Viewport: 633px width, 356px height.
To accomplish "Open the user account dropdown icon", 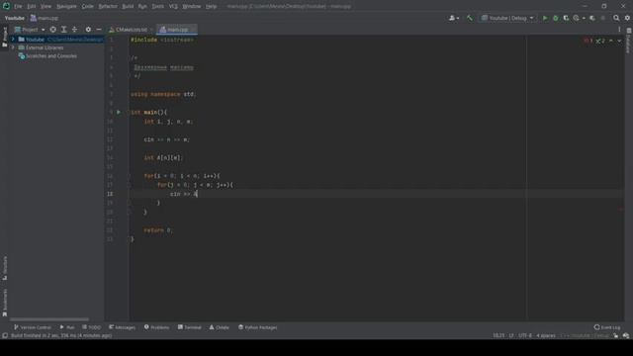I will (454, 18).
